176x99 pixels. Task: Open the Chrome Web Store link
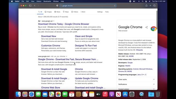pos(51,87)
